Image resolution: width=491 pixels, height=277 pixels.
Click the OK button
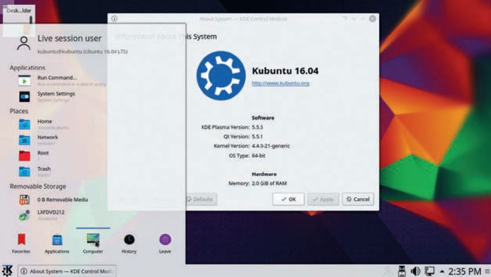(x=288, y=199)
